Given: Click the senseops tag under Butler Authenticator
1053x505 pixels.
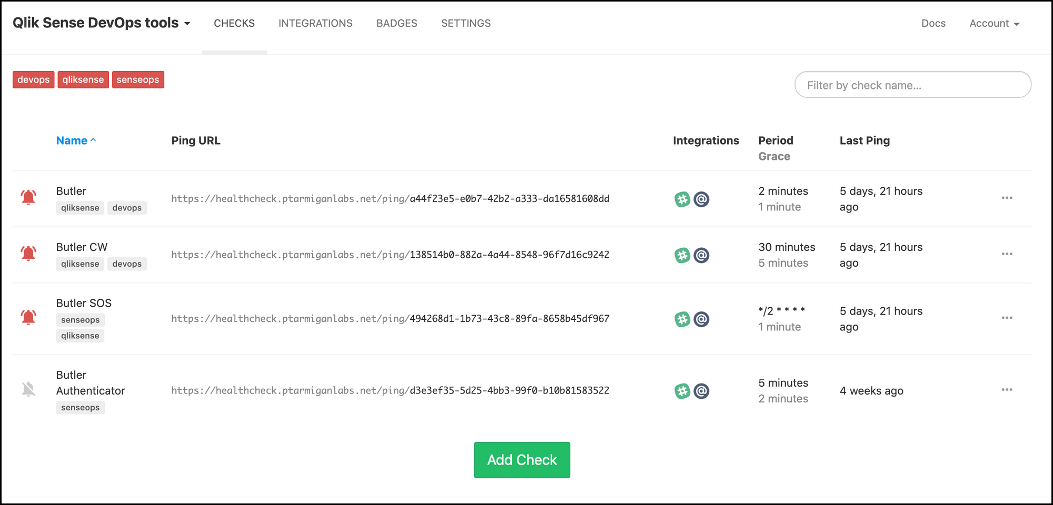Looking at the screenshot, I should click(80, 408).
